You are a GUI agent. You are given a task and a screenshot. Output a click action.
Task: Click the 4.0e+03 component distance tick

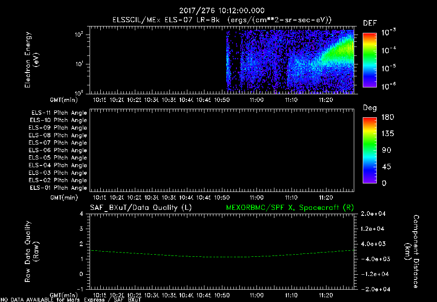(x=373, y=244)
